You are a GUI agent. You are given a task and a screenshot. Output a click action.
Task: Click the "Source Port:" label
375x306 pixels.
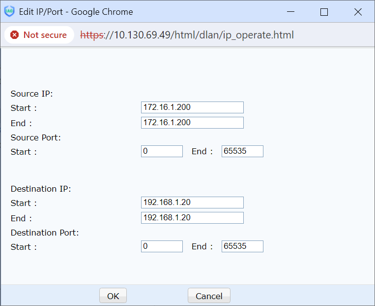(35, 137)
